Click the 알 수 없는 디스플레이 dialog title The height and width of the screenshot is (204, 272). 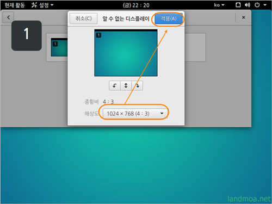coord(126,18)
